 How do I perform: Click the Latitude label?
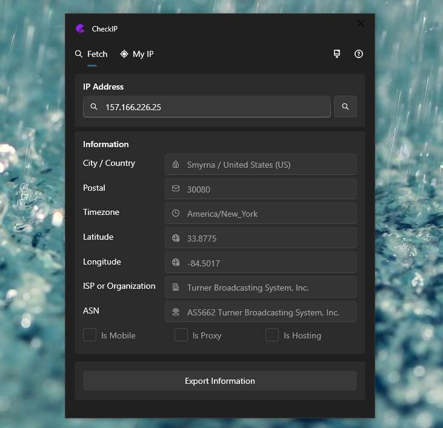click(x=98, y=237)
